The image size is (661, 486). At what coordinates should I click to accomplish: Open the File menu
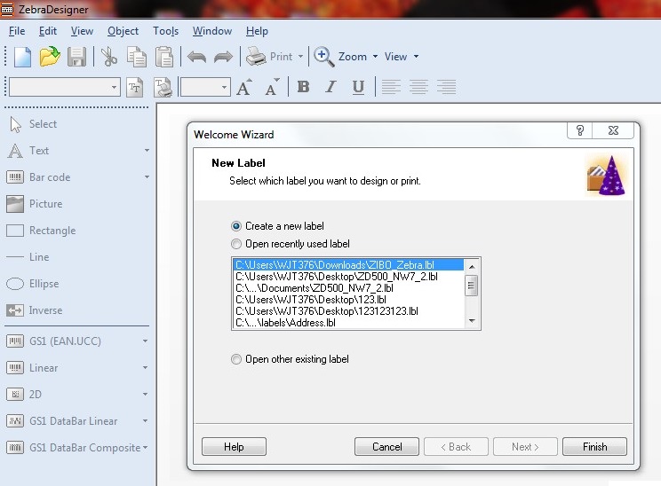click(x=17, y=31)
